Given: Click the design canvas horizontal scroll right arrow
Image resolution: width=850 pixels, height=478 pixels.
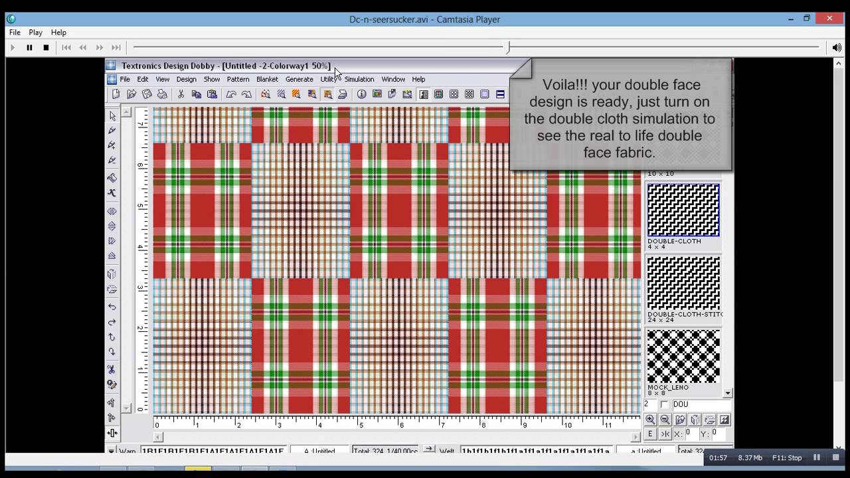Looking at the screenshot, I should tap(636, 437).
